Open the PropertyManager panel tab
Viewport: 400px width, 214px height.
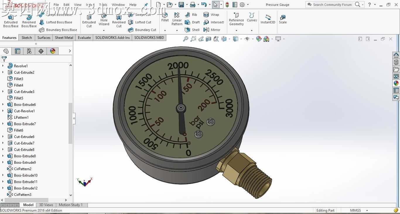coord(18,51)
